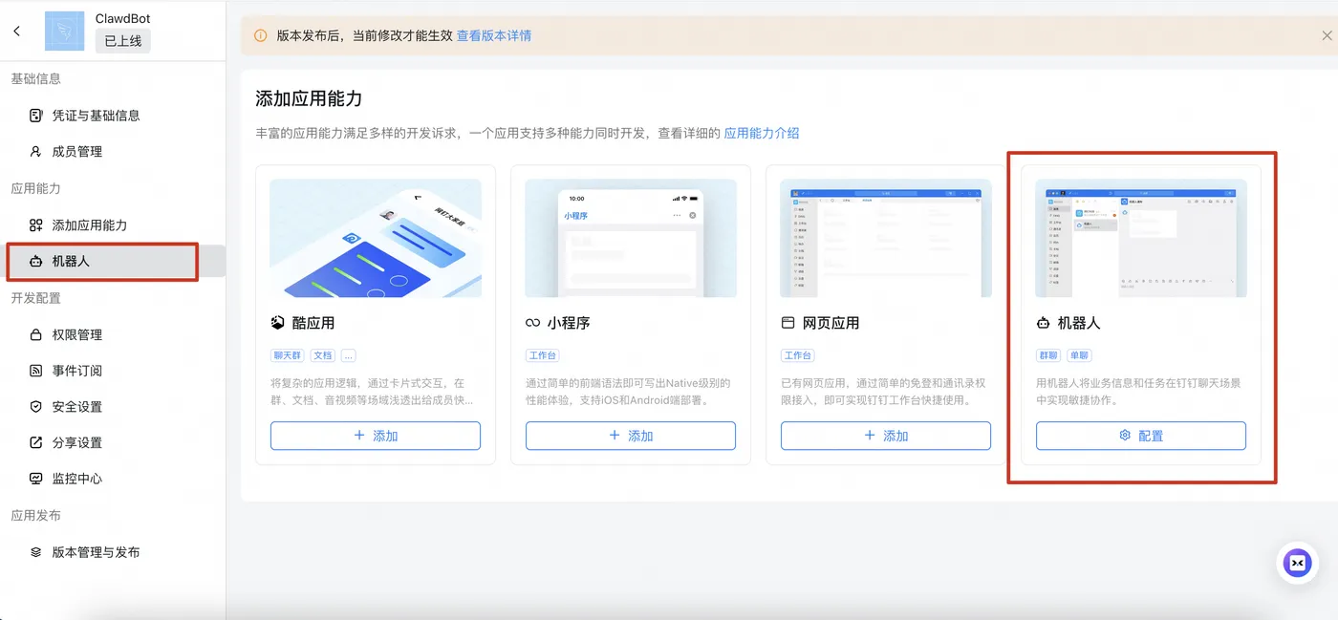Open the floating assistant chat icon
The width and height of the screenshot is (1338, 620).
(1298, 563)
